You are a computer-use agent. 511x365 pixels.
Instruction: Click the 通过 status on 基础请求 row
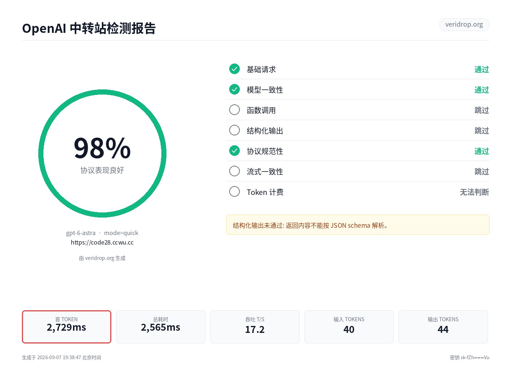pyautogui.click(x=482, y=69)
